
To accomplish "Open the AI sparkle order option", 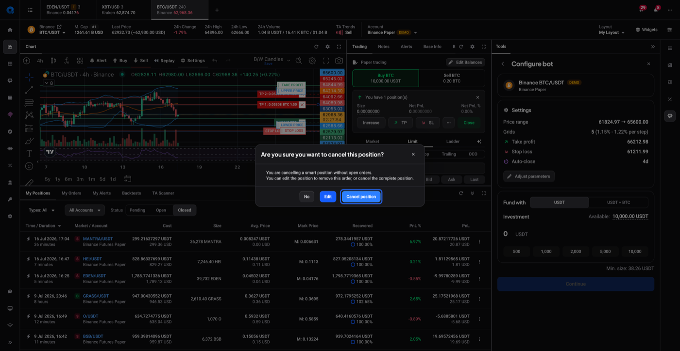I will (479, 142).
